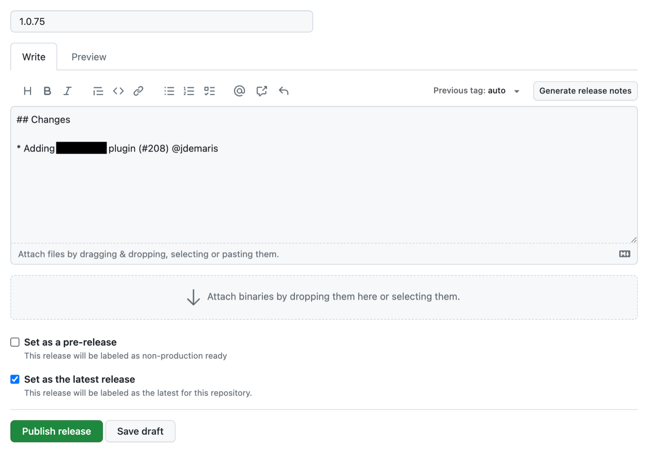
Task: Mention a user with the @ icon
Action: tap(239, 90)
